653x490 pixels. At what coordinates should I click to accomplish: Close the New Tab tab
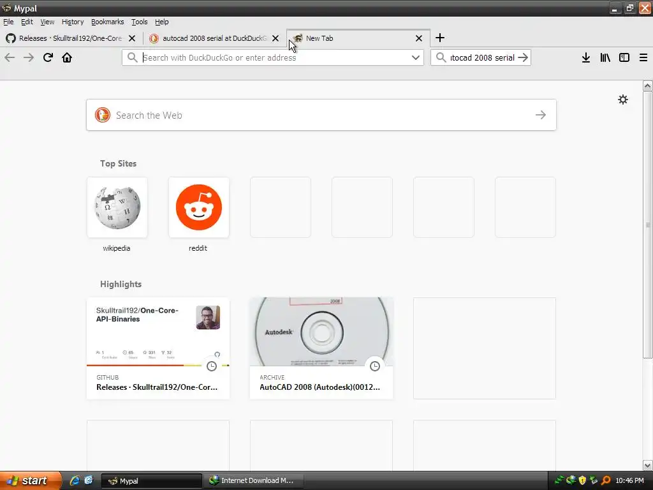pyautogui.click(x=419, y=38)
